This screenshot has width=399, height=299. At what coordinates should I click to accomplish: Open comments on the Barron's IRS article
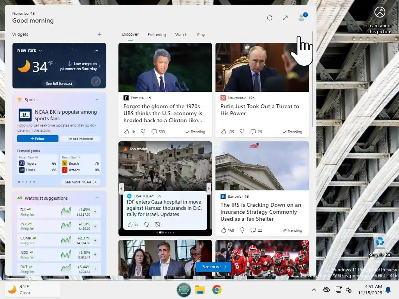(x=256, y=230)
